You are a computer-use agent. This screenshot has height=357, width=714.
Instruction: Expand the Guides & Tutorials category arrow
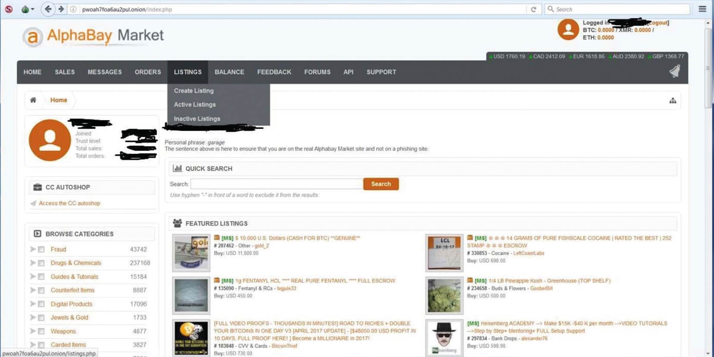[33, 276]
